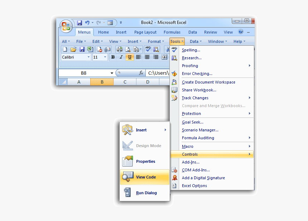Expand the Format classic menu

[156, 41]
